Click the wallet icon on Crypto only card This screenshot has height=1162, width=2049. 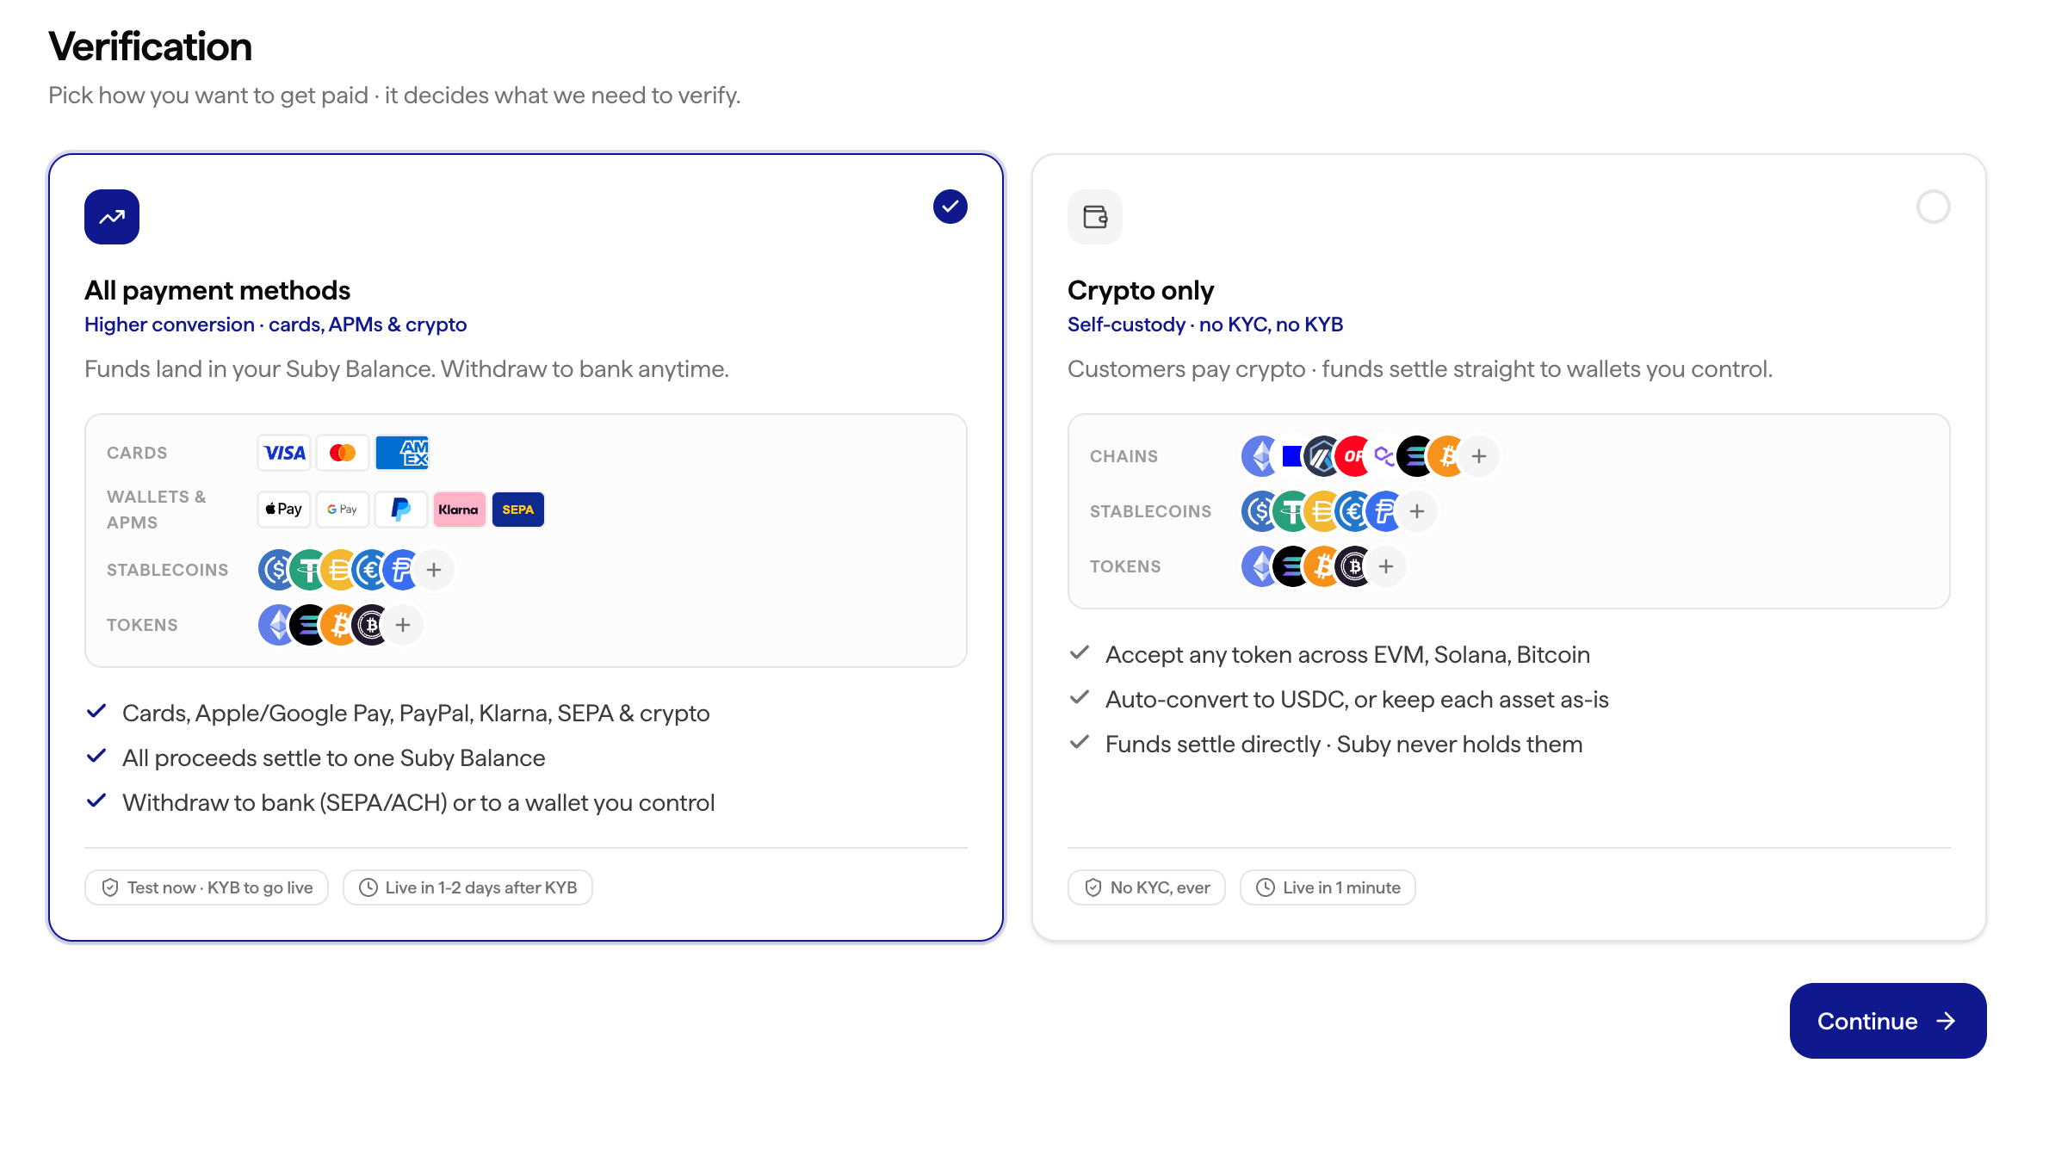click(x=1095, y=217)
